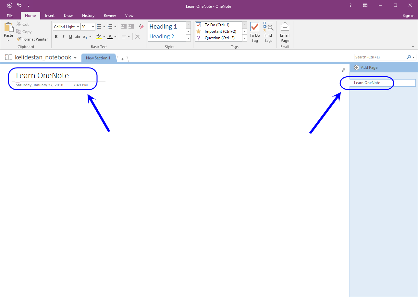The image size is (418, 297).
Task: Click the Decrease Indent icon
Action: (x=124, y=27)
